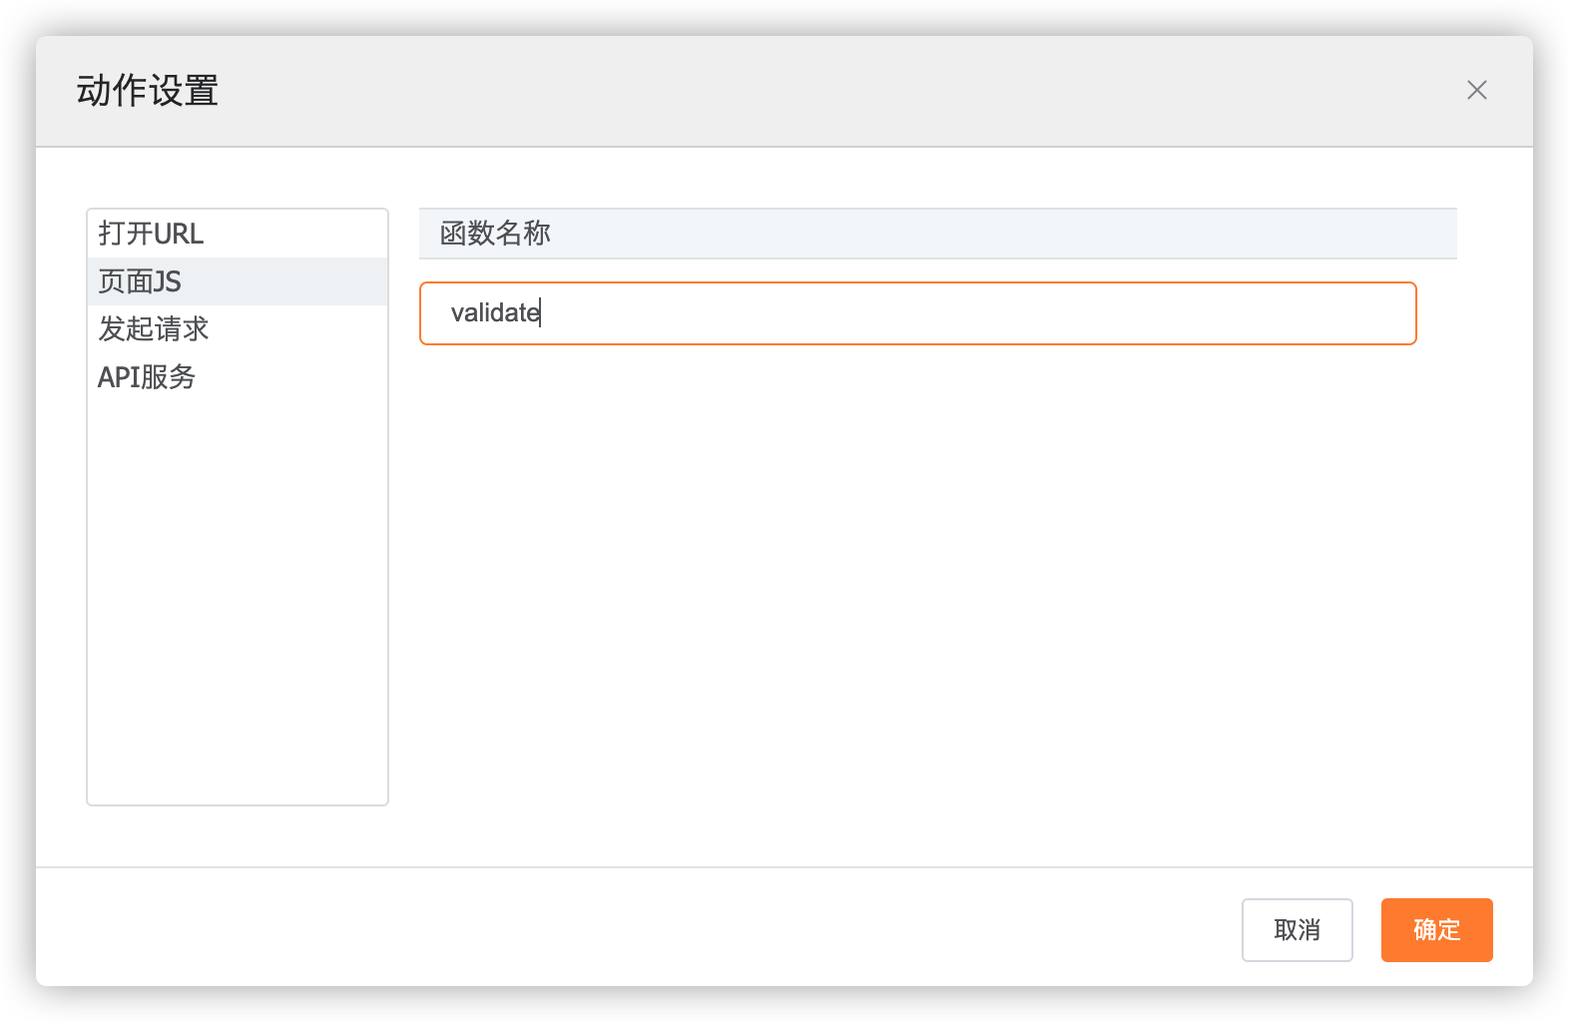
Task: Select 打开URL action type
Action: (x=151, y=234)
